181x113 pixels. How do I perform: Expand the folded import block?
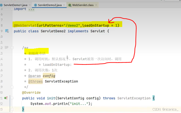pyautogui.click(x=12, y=9)
